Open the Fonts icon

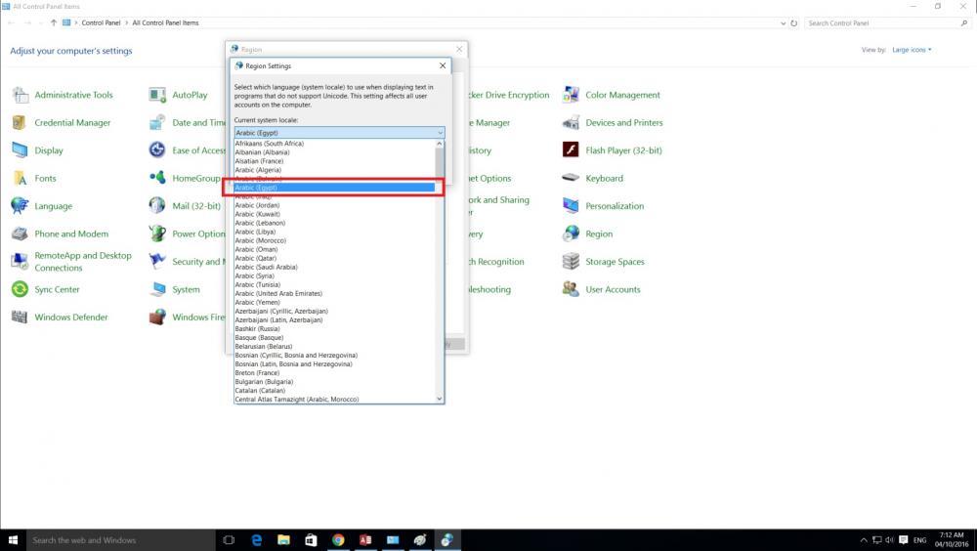coord(20,178)
